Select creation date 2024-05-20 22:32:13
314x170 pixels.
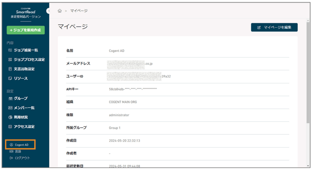pos(124,140)
